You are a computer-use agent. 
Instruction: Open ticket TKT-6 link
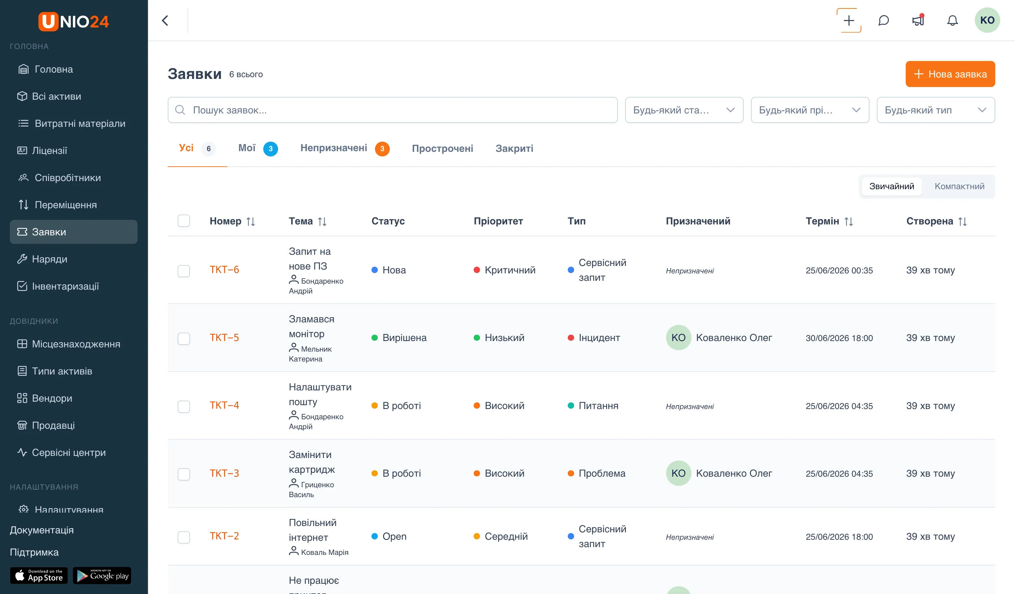[224, 270]
